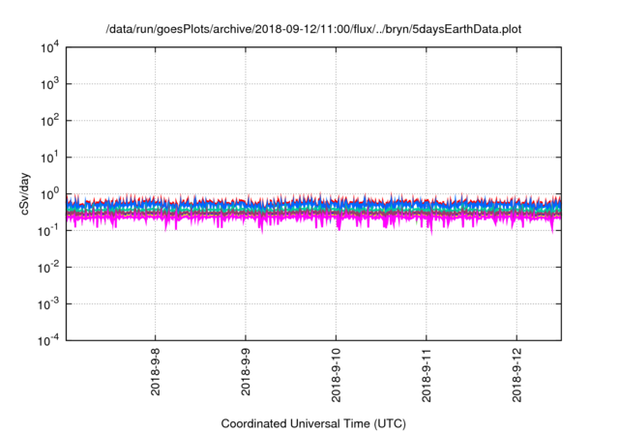Click the y-axis label 10^-3
The image size is (619, 433).
coord(49,304)
